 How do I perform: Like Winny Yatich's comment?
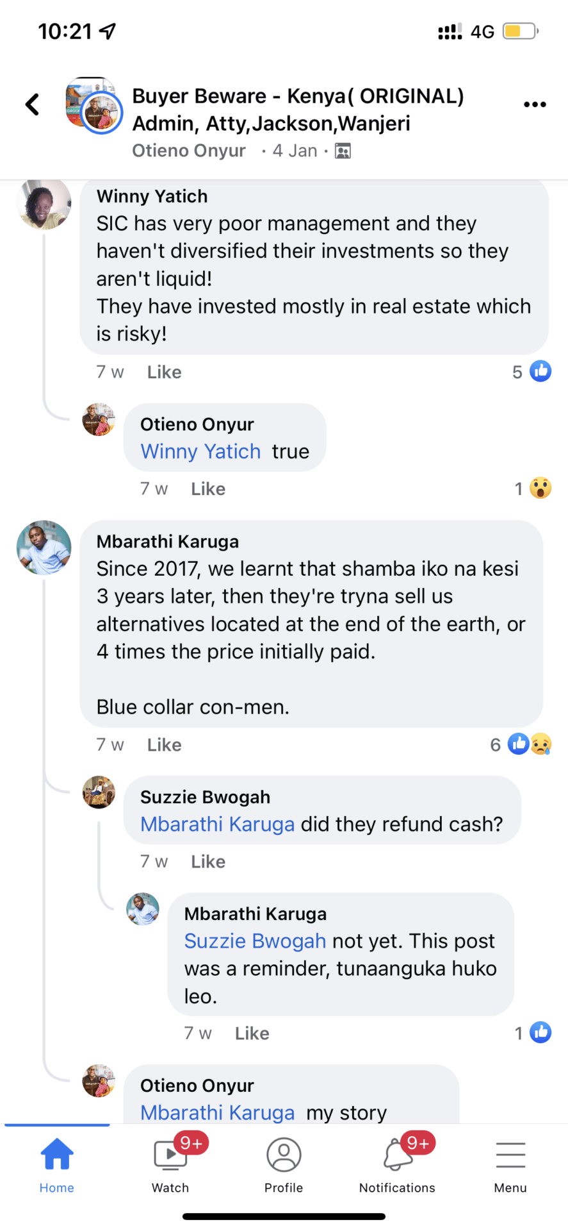pos(164,373)
